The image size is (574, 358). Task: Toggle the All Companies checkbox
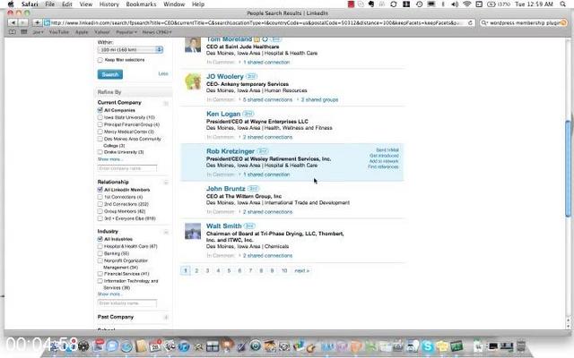(x=100, y=110)
